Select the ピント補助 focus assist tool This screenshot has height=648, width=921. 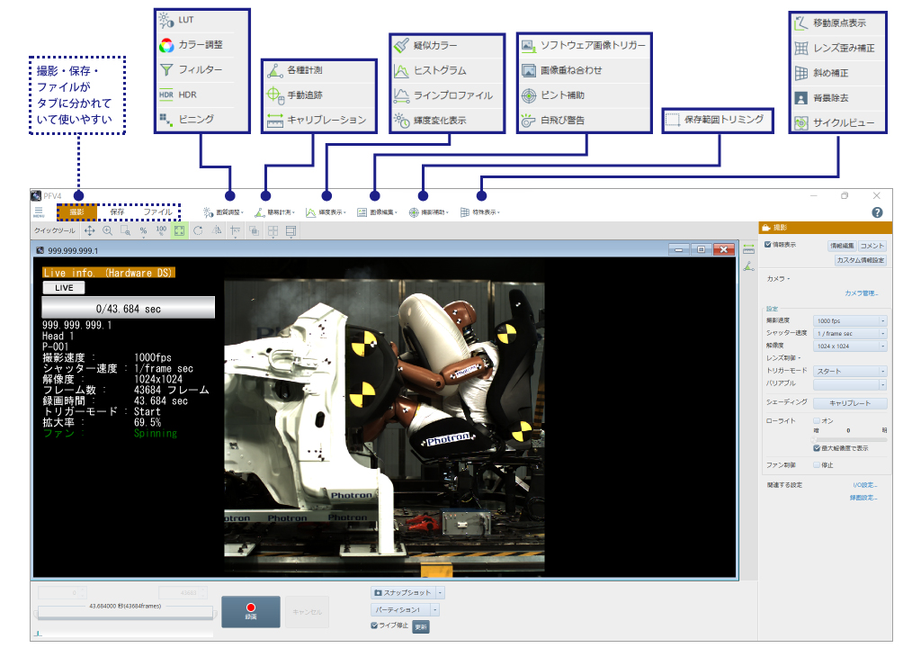pyautogui.click(x=561, y=93)
